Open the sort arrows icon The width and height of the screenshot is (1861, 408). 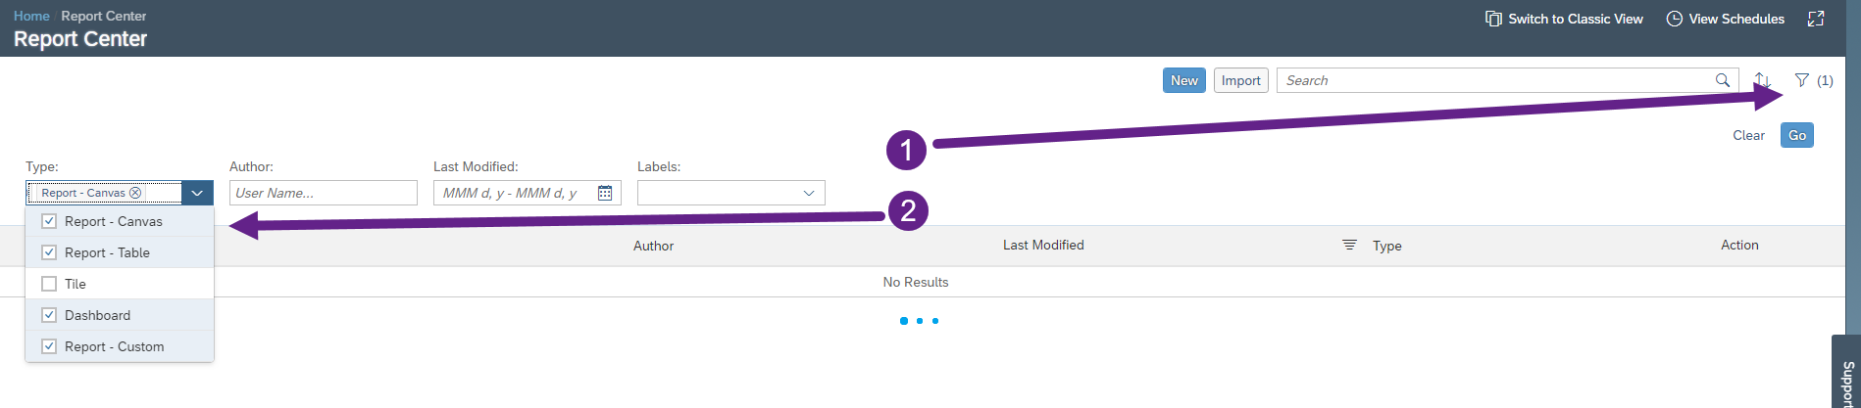tap(1762, 80)
